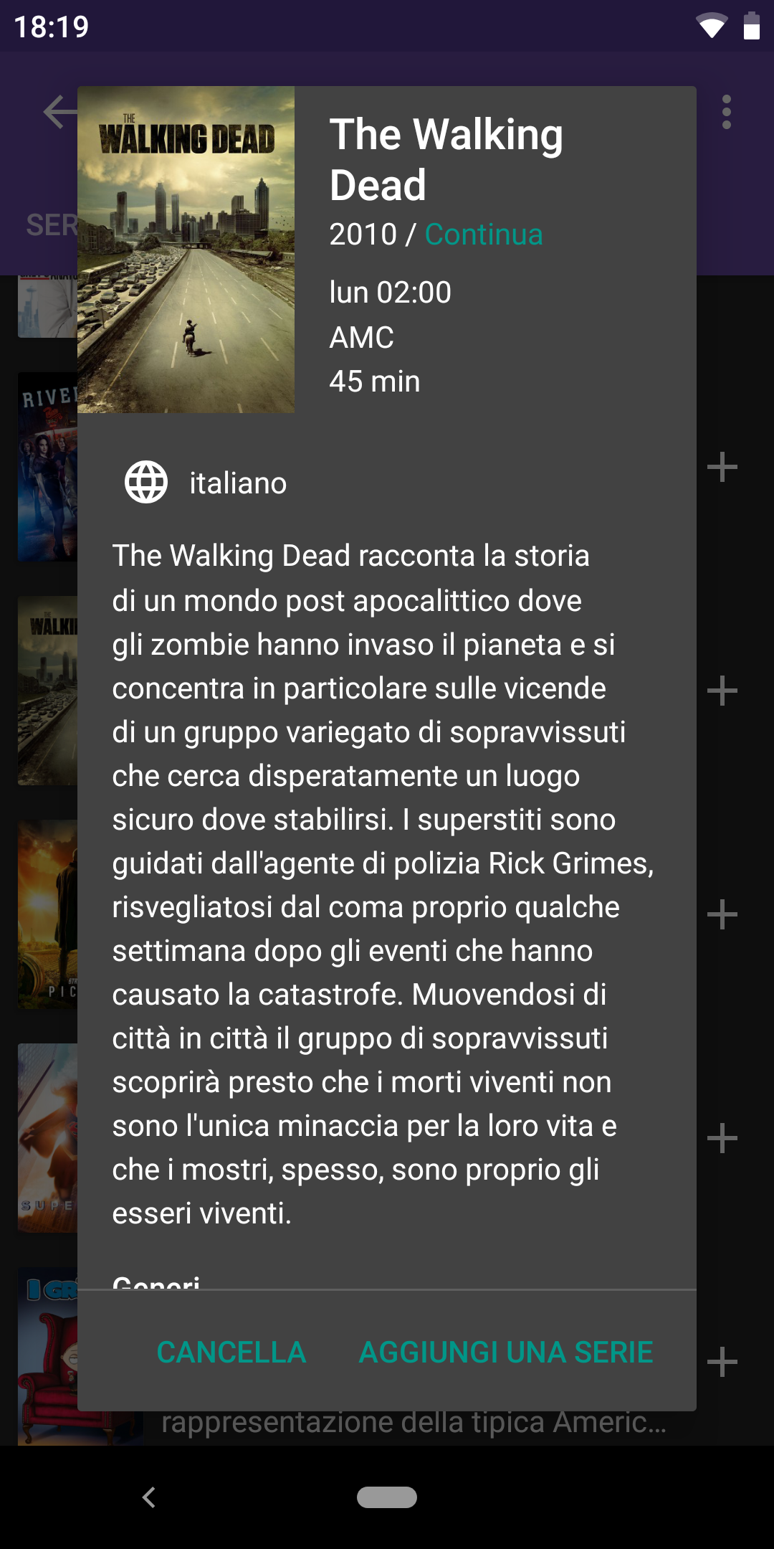
Task: Tap AGGIUNGI UNA SERIE button
Action: point(506,1353)
